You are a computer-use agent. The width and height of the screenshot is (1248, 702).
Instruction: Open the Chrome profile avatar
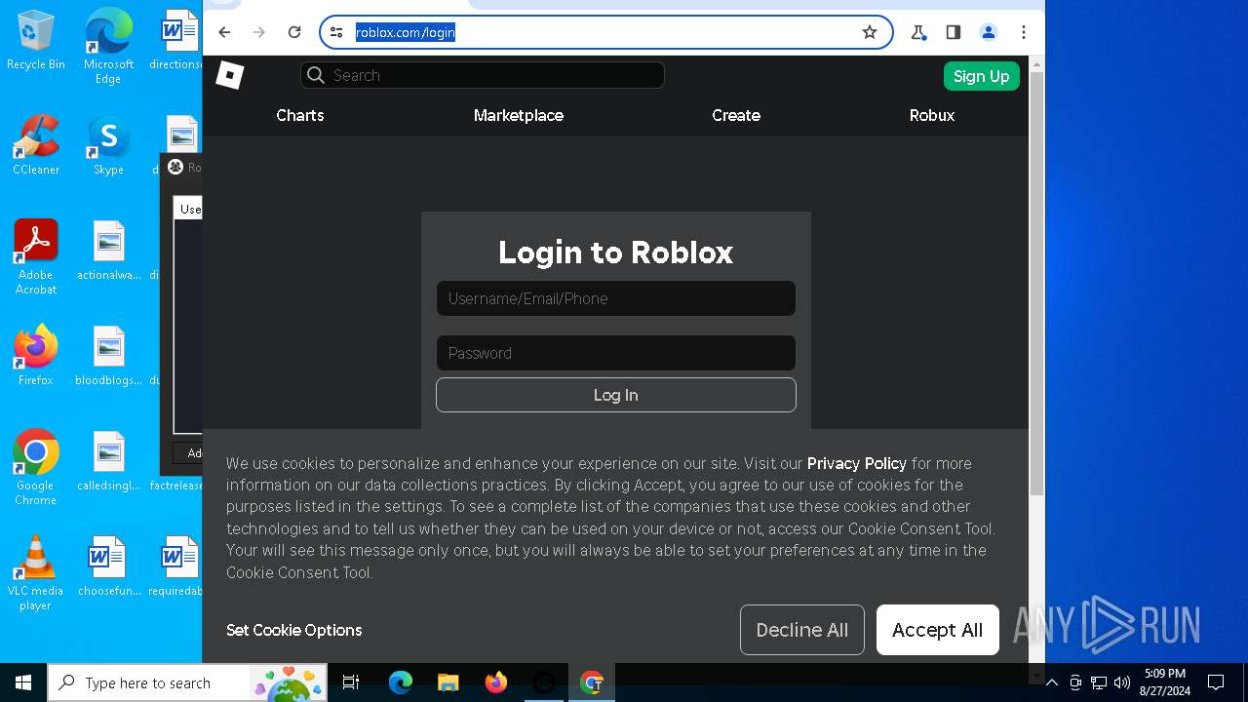(989, 32)
